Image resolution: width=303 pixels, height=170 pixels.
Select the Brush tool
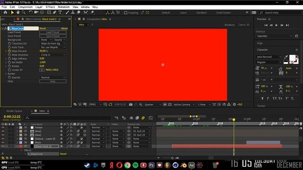click(x=67, y=13)
